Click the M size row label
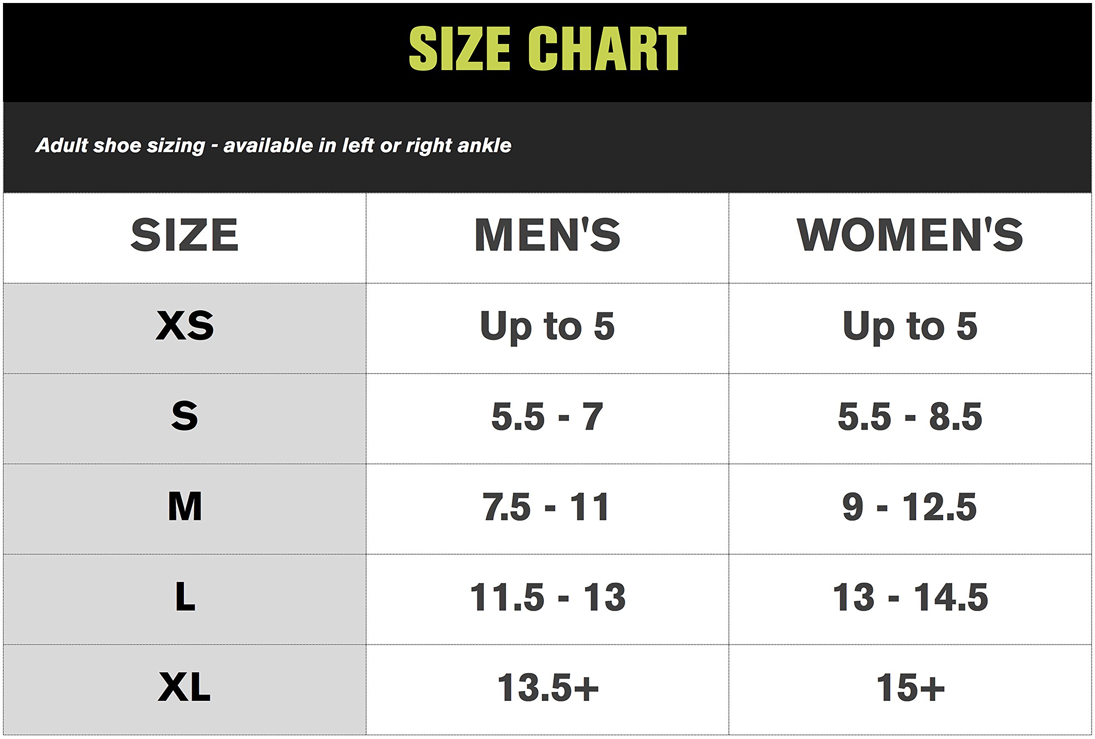The height and width of the screenshot is (739, 1095). point(185,507)
